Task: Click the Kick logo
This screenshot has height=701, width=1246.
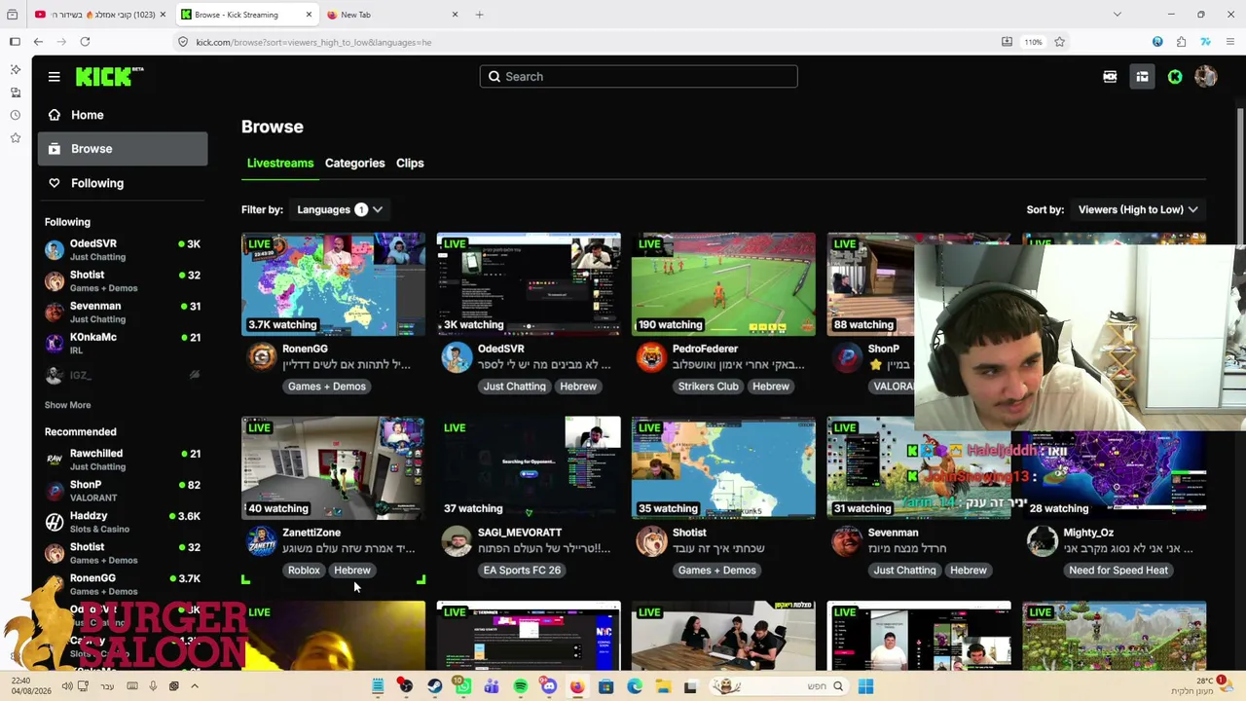Action: click(x=109, y=77)
